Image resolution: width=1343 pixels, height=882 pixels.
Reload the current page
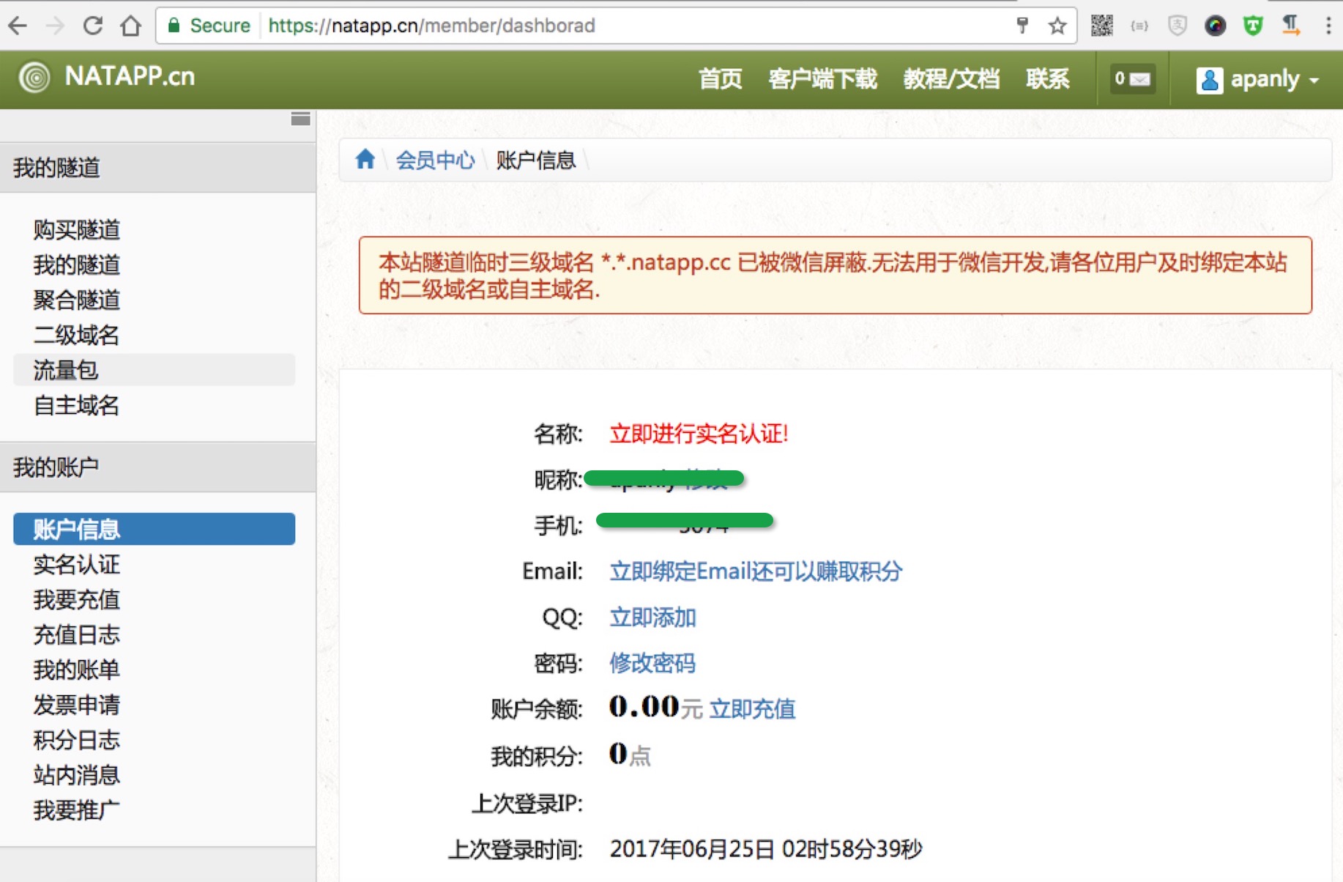(x=93, y=26)
